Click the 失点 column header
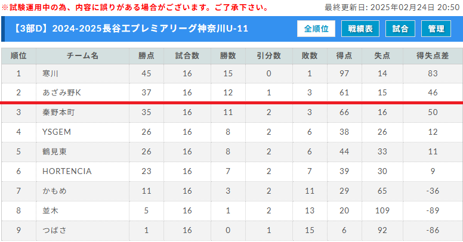The image size is (463, 242). pos(382,56)
